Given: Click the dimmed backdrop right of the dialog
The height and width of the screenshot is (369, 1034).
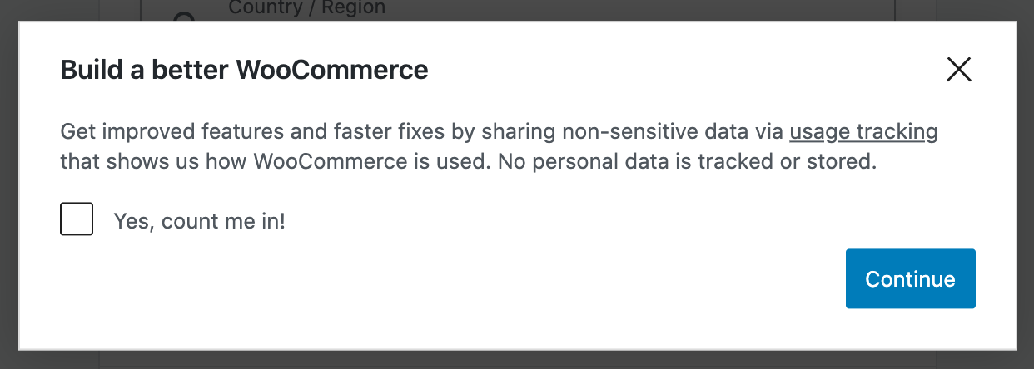Looking at the screenshot, I should click(1026, 184).
